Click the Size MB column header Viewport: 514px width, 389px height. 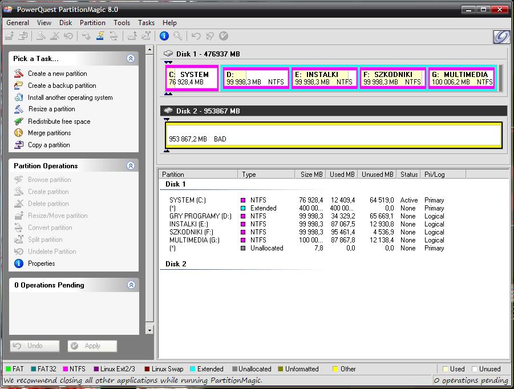coord(310,175)
